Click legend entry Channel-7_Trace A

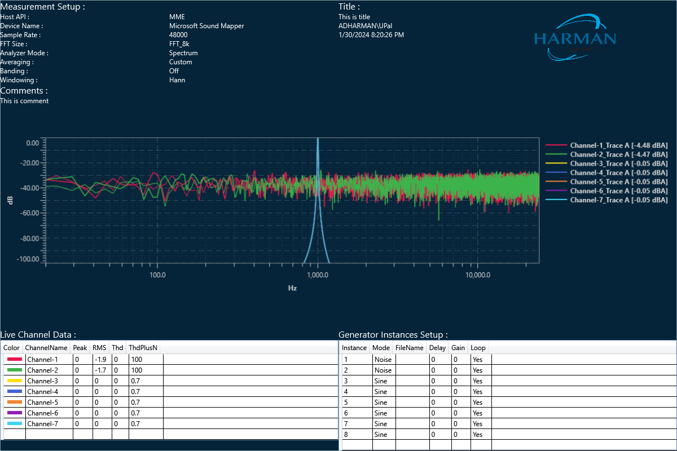pyautogui.click(x=607, y=200)
